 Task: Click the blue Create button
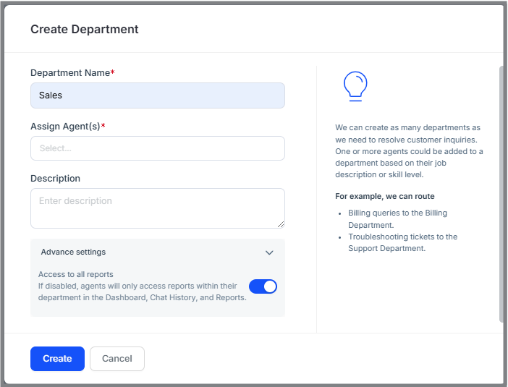pos(57,359)
